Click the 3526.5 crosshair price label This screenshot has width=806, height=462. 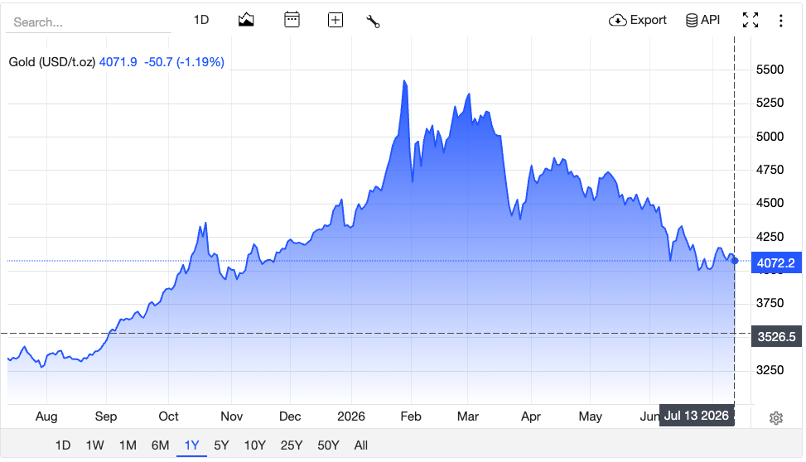click(776, 337)
